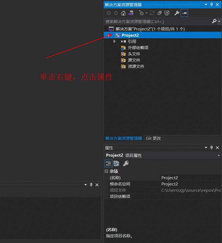Click the Home icon in Solution Explorer toolbar
Image resolution: width=222 pixels, height=243 pixels.
click(123, 13)
